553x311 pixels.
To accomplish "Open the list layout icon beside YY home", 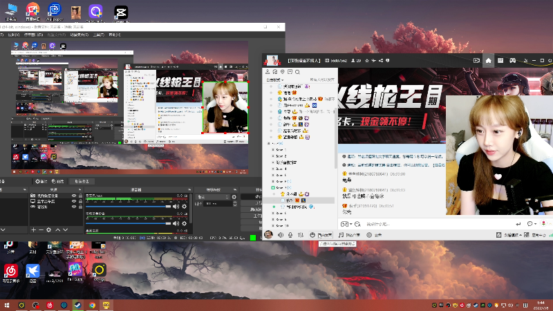I will pos(500,60).
